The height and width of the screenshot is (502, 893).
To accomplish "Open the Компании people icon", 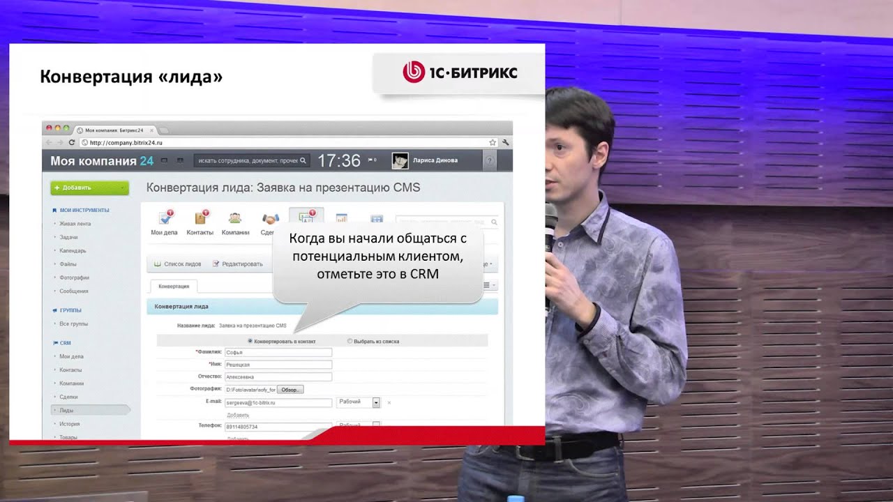I will [x=235, y=218].
